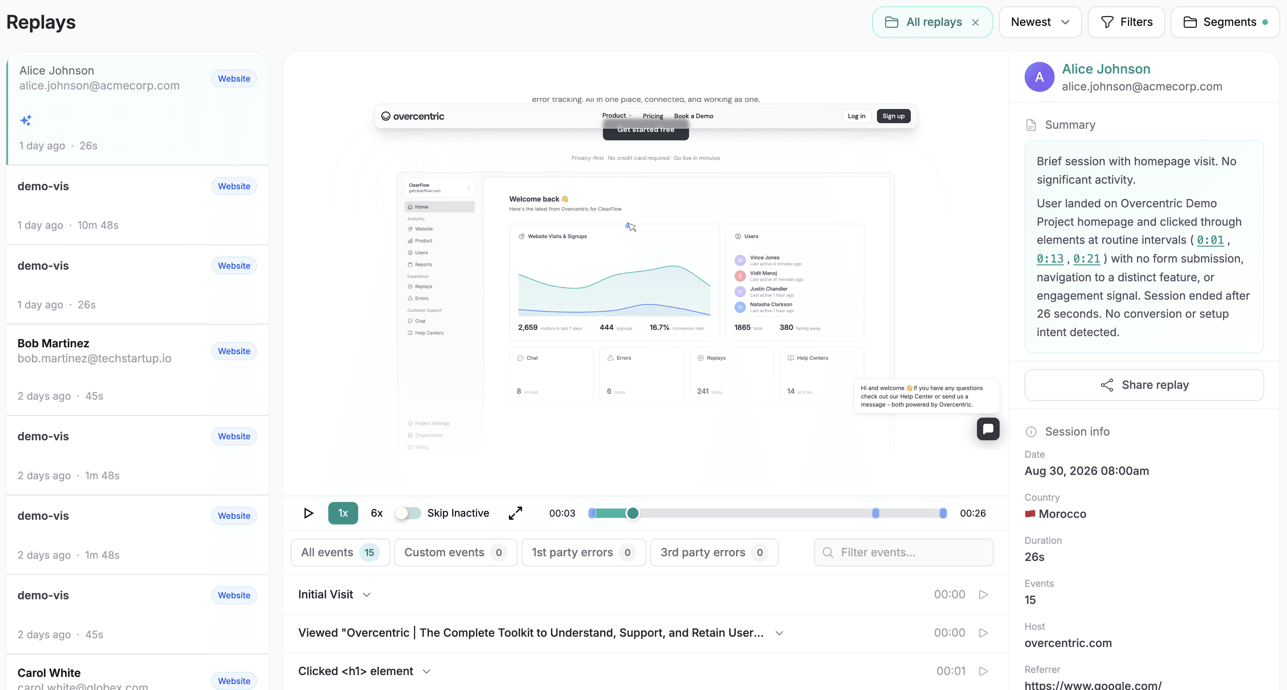Switch to the 1st party errors tab
1287x690 pixels.
pyautogui.click(x=584, y=552)
